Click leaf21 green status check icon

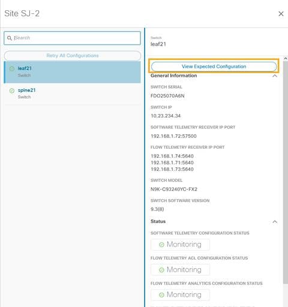(12, 69)
